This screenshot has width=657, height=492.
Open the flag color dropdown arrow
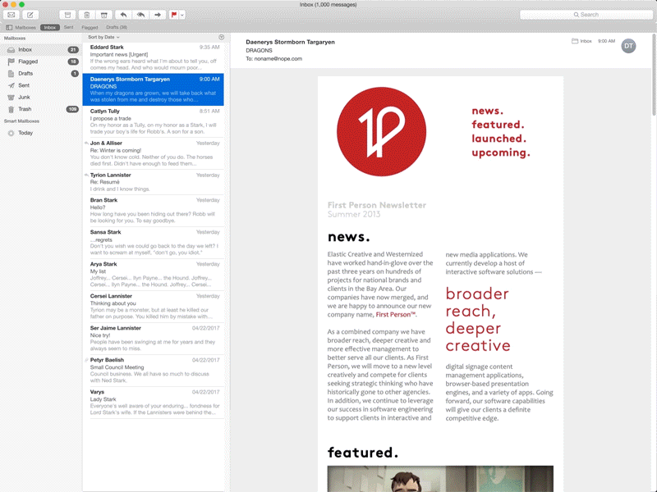coord(182,15)
